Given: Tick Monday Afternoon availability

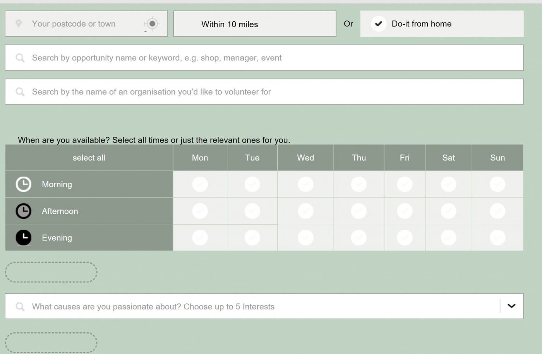Looking at the screenshot, I should (200, 211).
